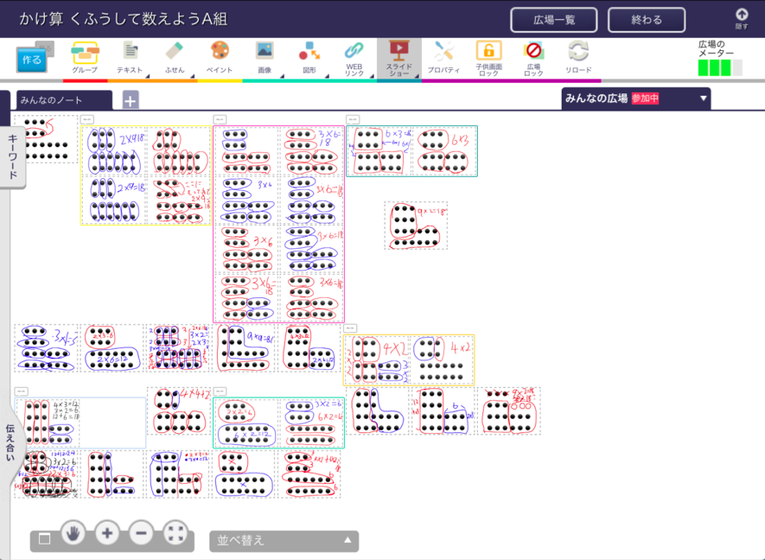Toggle the 広場ロック plaza lock
The image size is (765, 560).
533,57
